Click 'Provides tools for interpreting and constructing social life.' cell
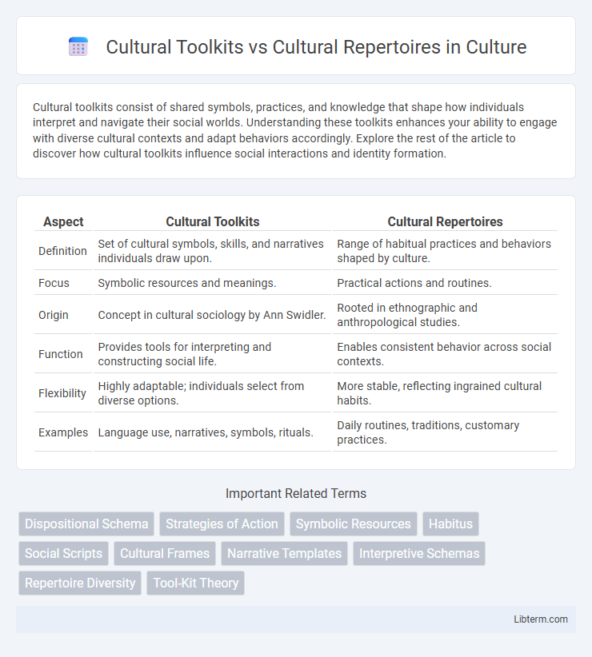This screenshot has width=592, height=657. 213,354
